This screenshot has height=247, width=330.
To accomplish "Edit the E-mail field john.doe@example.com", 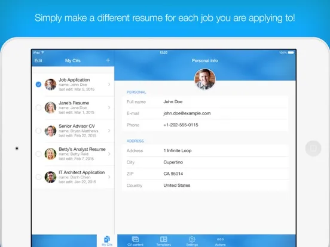I will pos(205,113).
